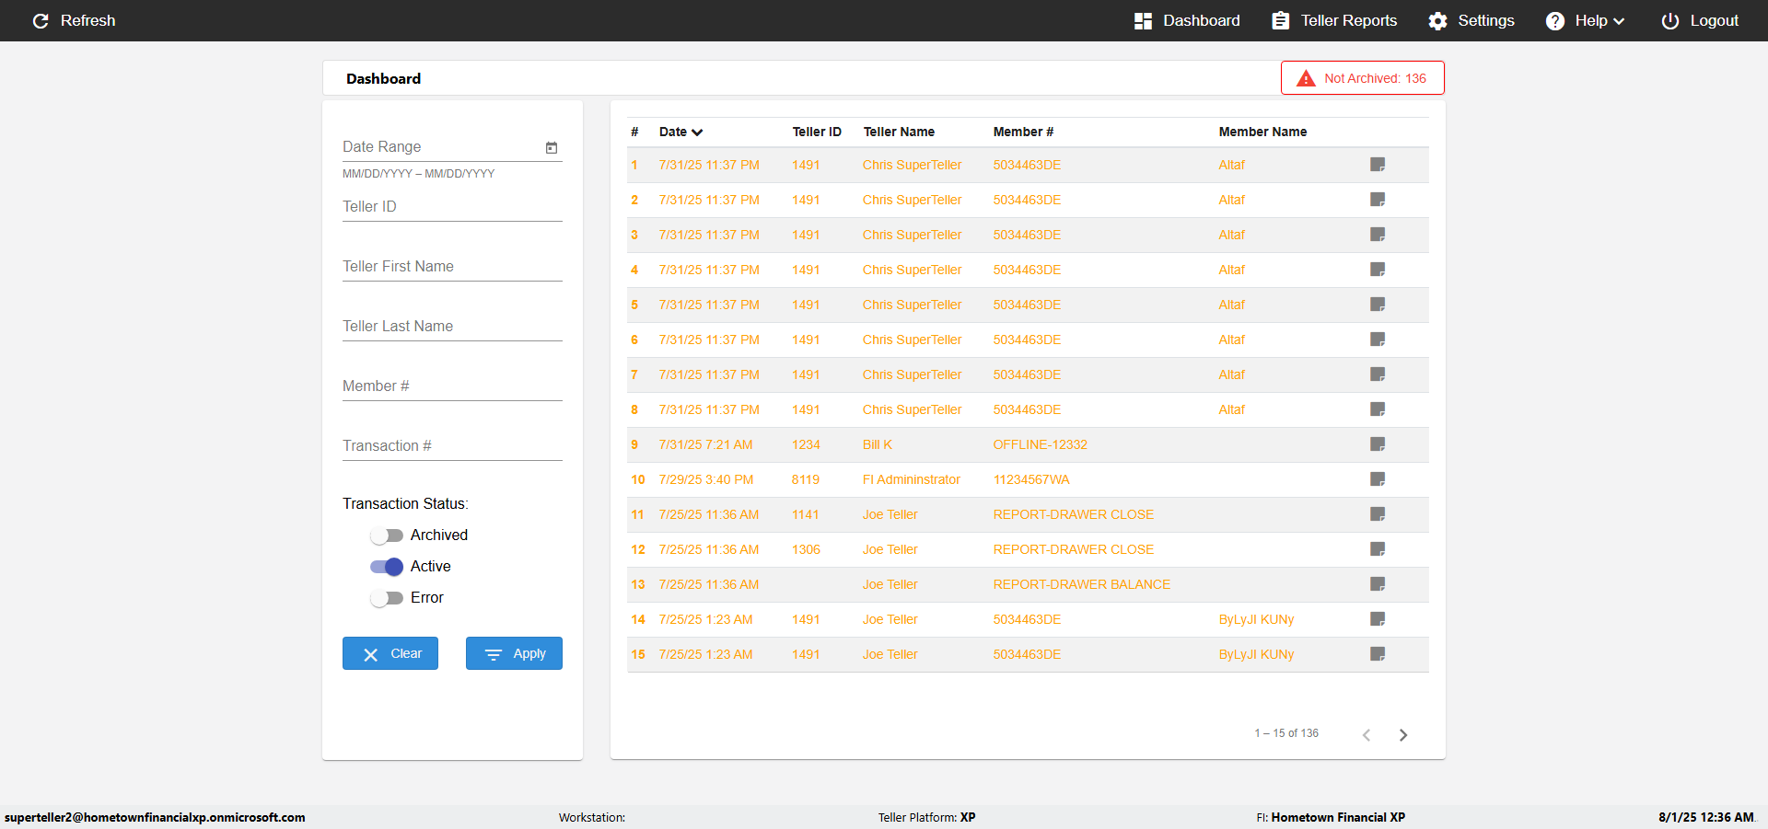Viewport: 1768px width, 829px height.
Task: Open note icon for Bill K row 9
Action: (1378, 444)
